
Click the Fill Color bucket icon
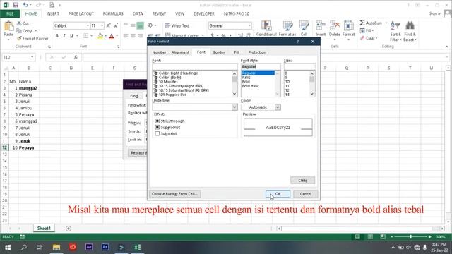point(100,36)
